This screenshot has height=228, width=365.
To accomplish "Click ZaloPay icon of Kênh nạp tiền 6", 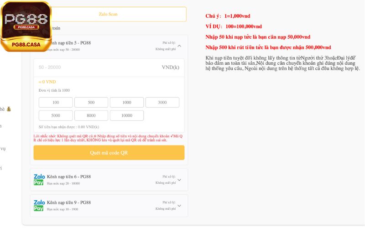I will click(x=39, y=180).
